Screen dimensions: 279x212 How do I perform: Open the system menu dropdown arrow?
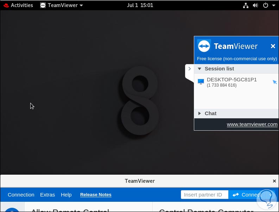(x=274, y=5)
